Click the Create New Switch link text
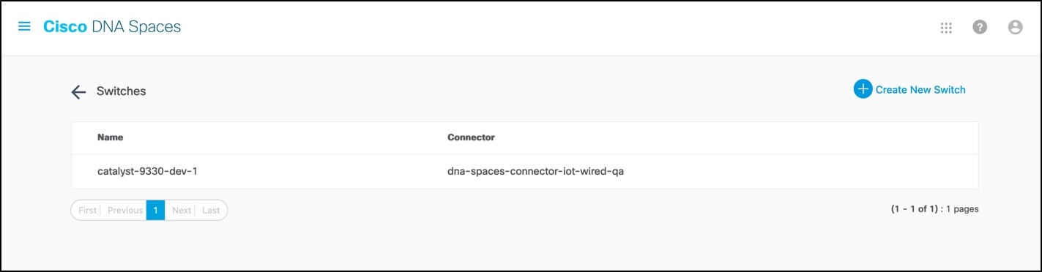Screen dimensions: 1042x272 (x=920, y=90)
